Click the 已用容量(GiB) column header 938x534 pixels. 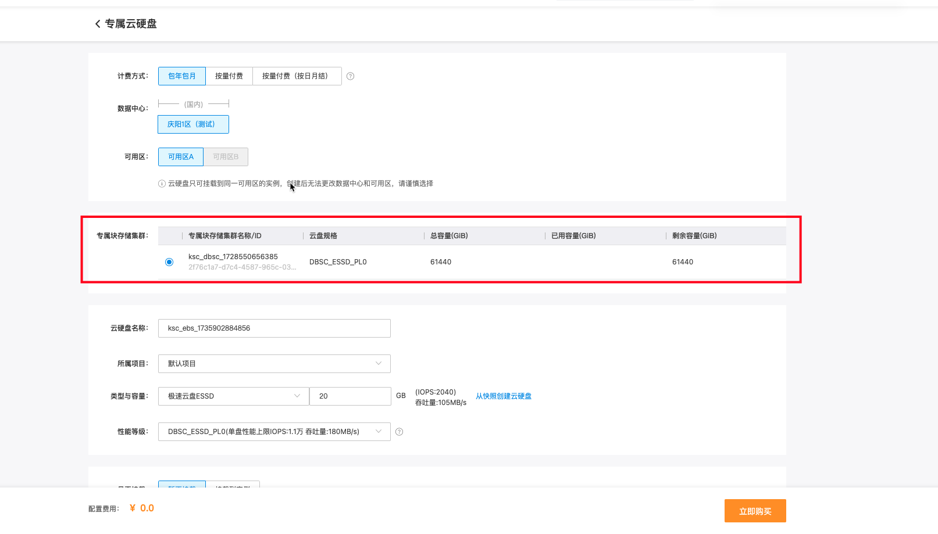point(573,236)
